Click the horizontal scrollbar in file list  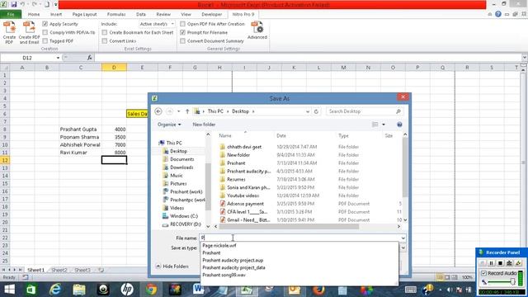[289, 227]
